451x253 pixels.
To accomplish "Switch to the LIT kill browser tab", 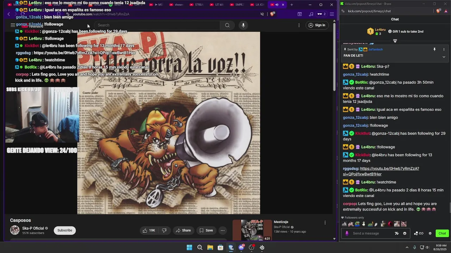I will coord(216,5).
